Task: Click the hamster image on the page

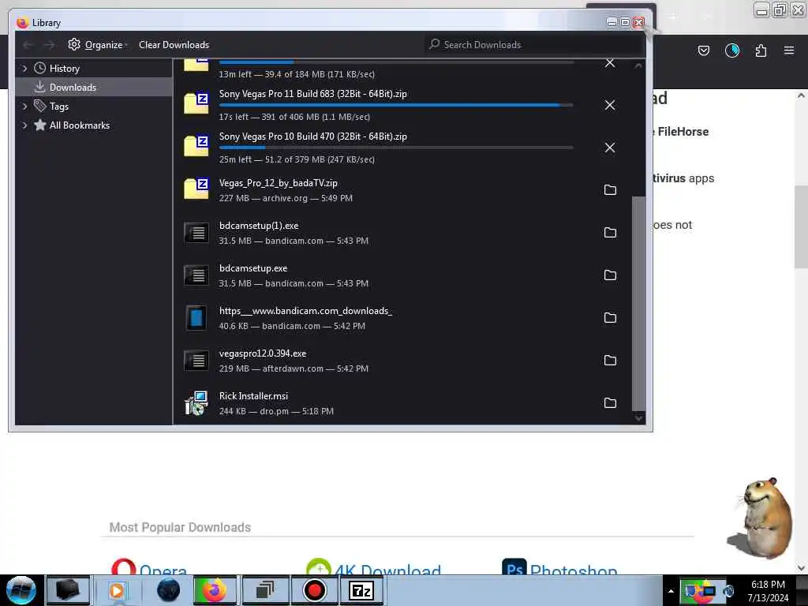Action: point(761,518)
